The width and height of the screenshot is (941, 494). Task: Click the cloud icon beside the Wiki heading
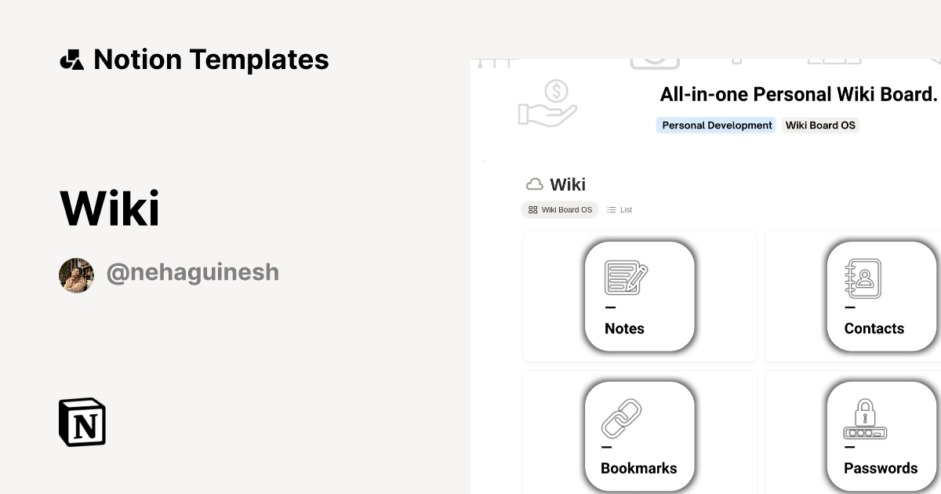[x=534, y=183]
